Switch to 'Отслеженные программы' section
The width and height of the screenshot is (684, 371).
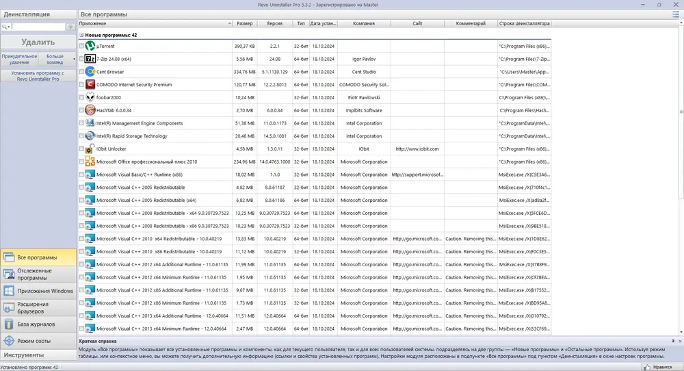pos(38,274)
